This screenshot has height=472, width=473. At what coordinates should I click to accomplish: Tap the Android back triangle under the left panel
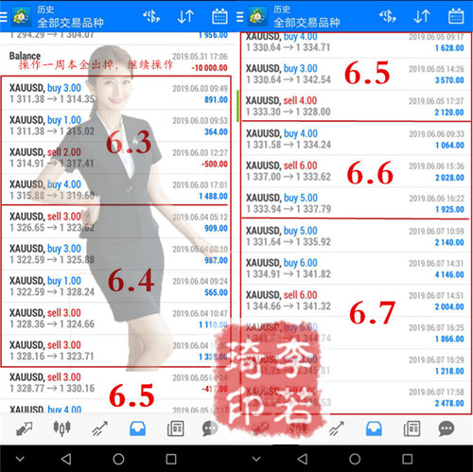[66, 459]
